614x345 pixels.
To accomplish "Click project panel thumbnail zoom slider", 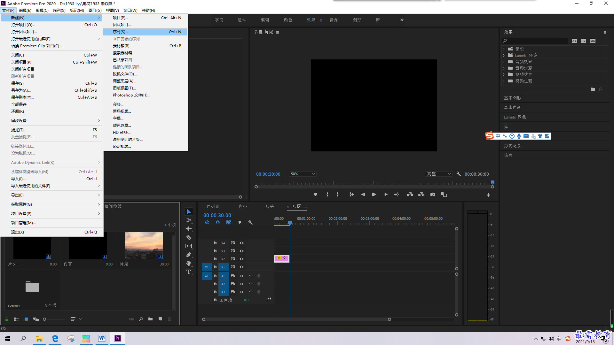I will 54,319.
